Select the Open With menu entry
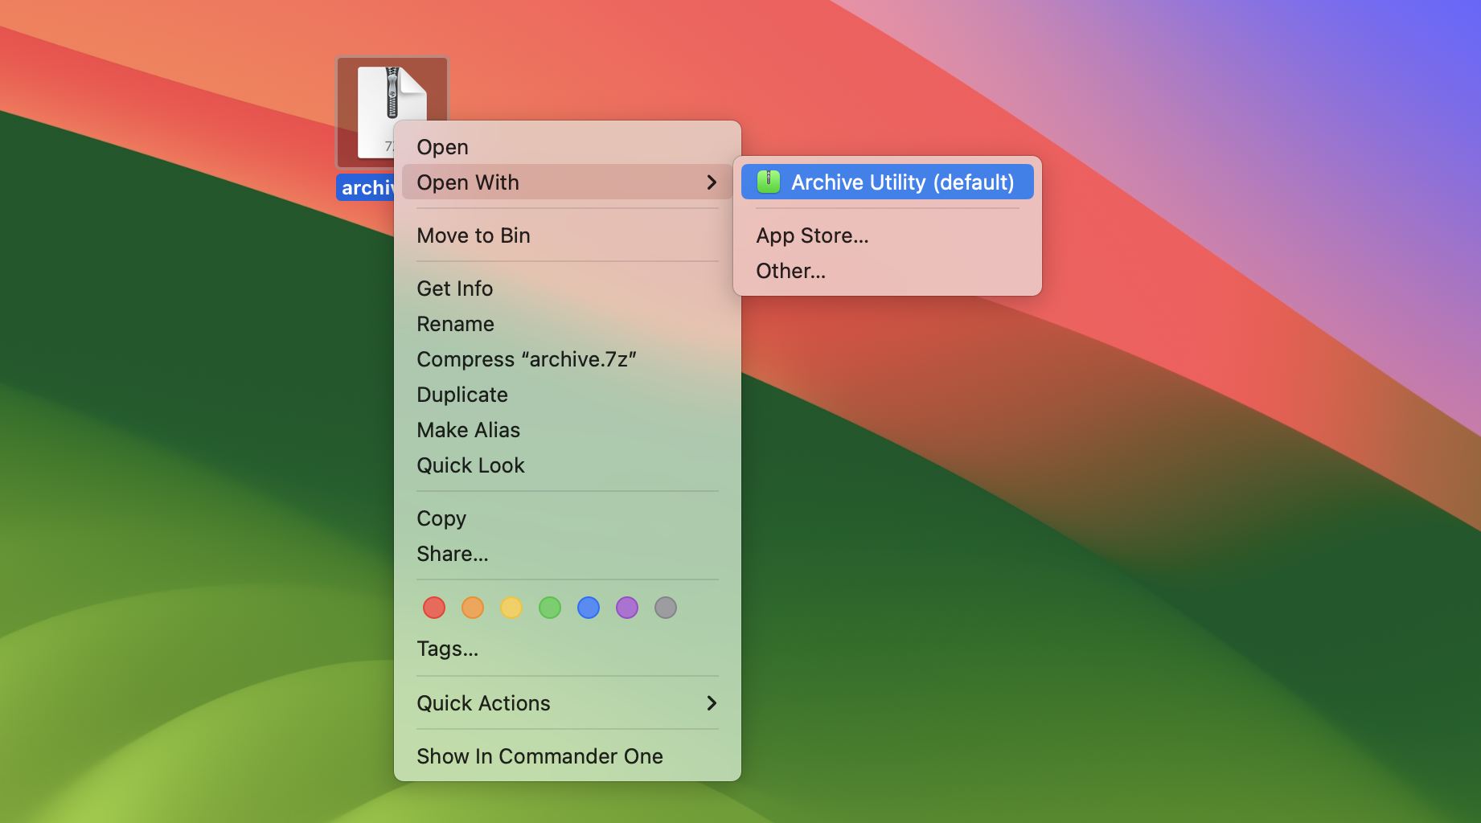The width and height of the screenshot is (1481, 823). point(567,182)
